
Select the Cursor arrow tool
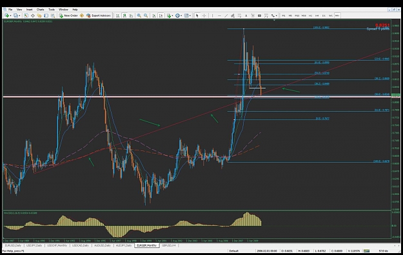[x=197, y=15]
